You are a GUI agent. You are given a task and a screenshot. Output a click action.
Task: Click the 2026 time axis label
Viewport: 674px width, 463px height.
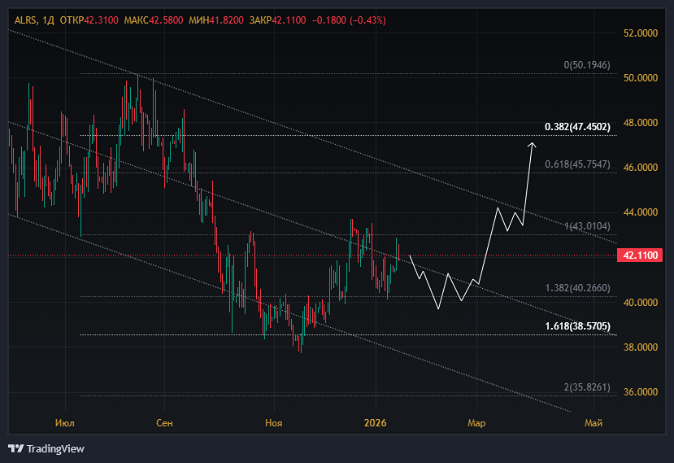(x=376, y=423)
